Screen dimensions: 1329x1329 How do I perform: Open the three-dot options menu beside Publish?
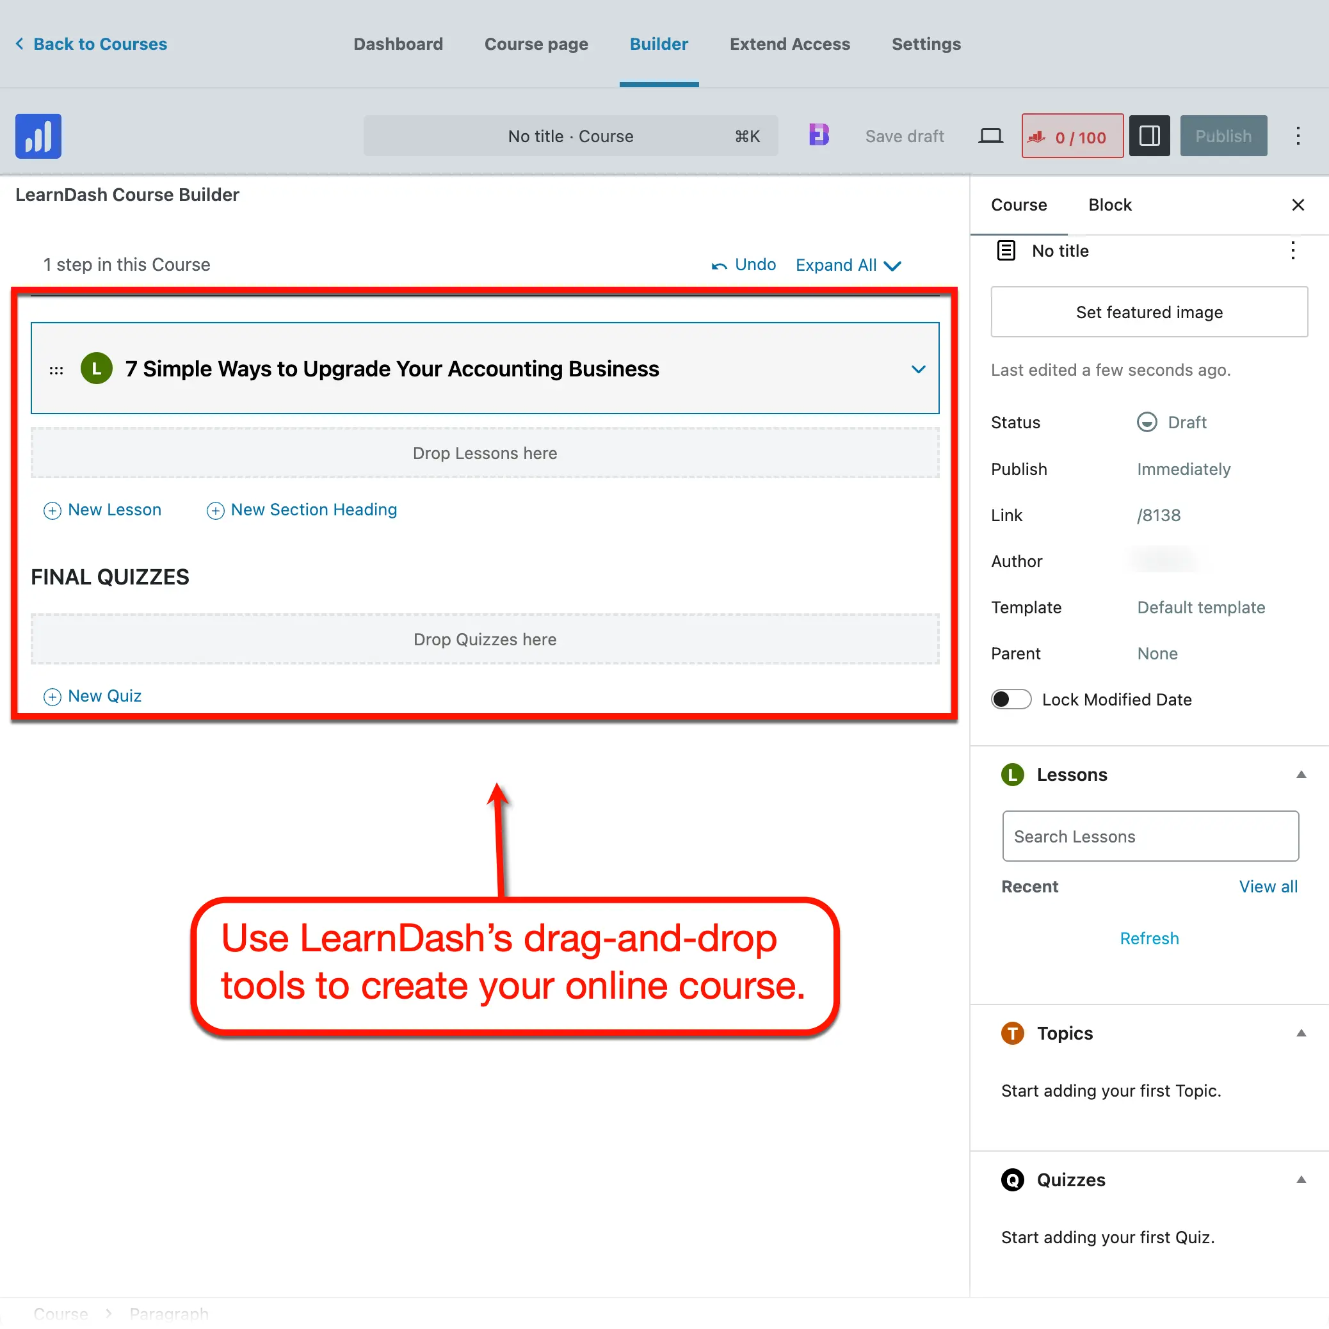click(x=1298, y=136)
